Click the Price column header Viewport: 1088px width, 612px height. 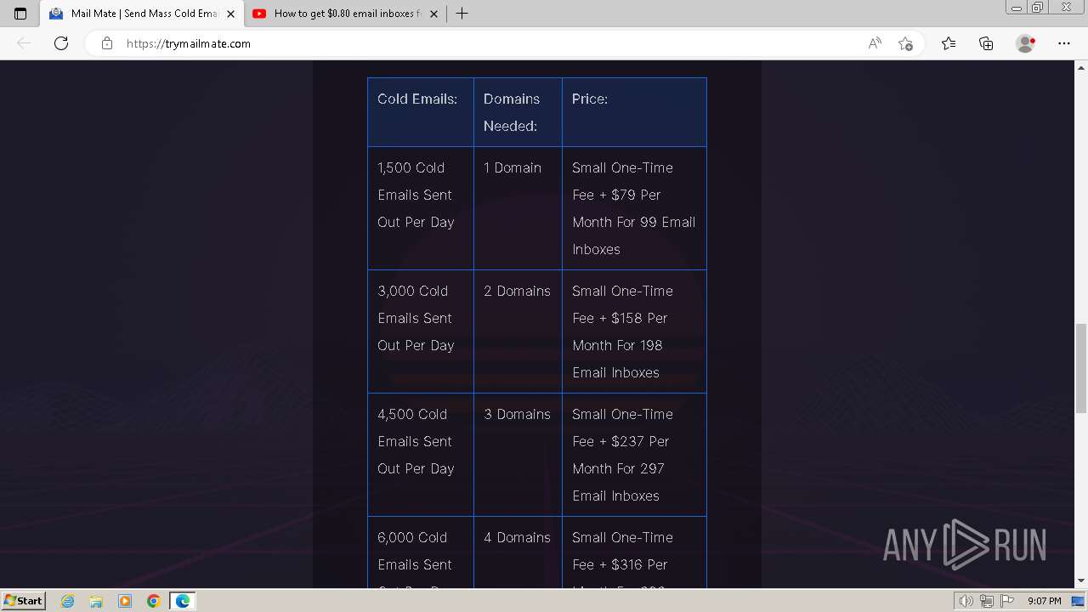[x=634, y=112]
